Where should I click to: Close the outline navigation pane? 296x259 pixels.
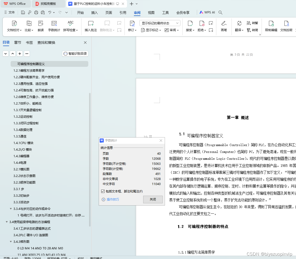85,43
